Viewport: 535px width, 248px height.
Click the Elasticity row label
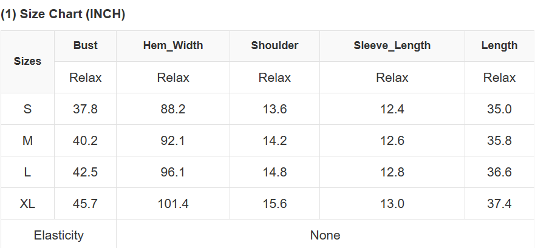(58, 235)
